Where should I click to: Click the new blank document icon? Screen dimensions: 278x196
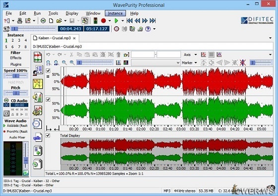(51, 21)
